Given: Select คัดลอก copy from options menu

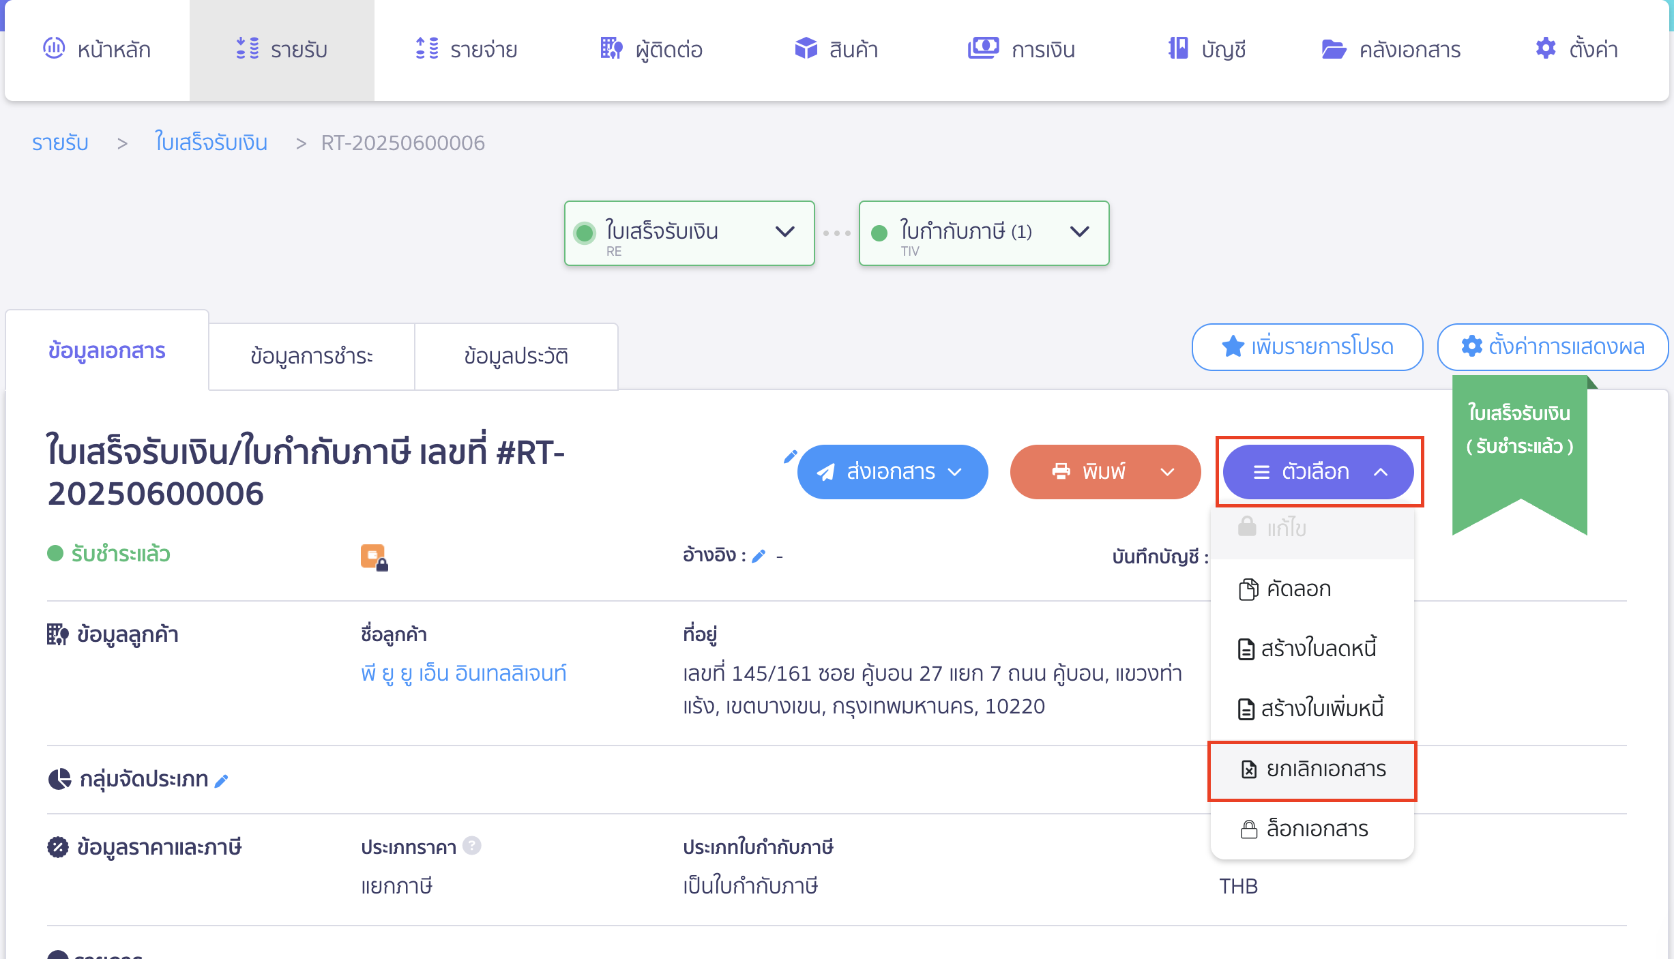Looking at the screenshot, I should tap(1312, 589).
